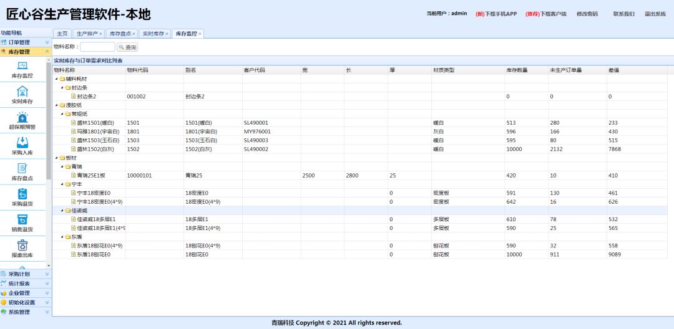Image resolution: width=674 pixels, height=329 pixels.
Task: Click 系统管理 icon in navigation
Action: 4,312
